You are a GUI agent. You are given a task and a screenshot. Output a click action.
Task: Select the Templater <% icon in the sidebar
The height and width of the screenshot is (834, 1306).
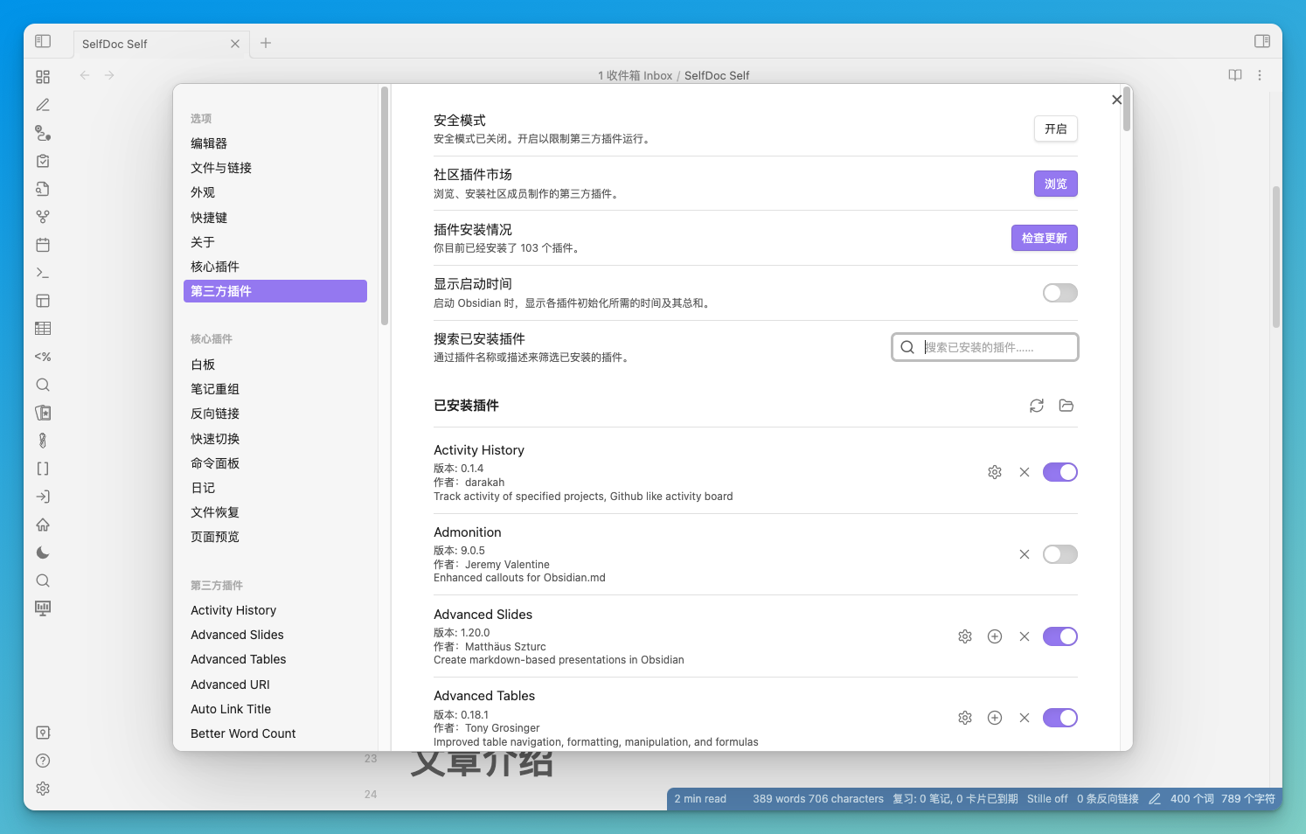click(x=42, y=356)
